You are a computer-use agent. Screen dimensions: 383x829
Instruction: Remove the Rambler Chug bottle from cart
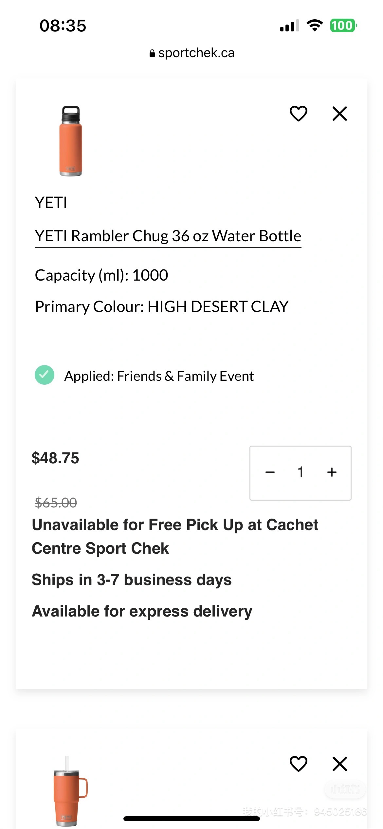click(x=339, y=114)
